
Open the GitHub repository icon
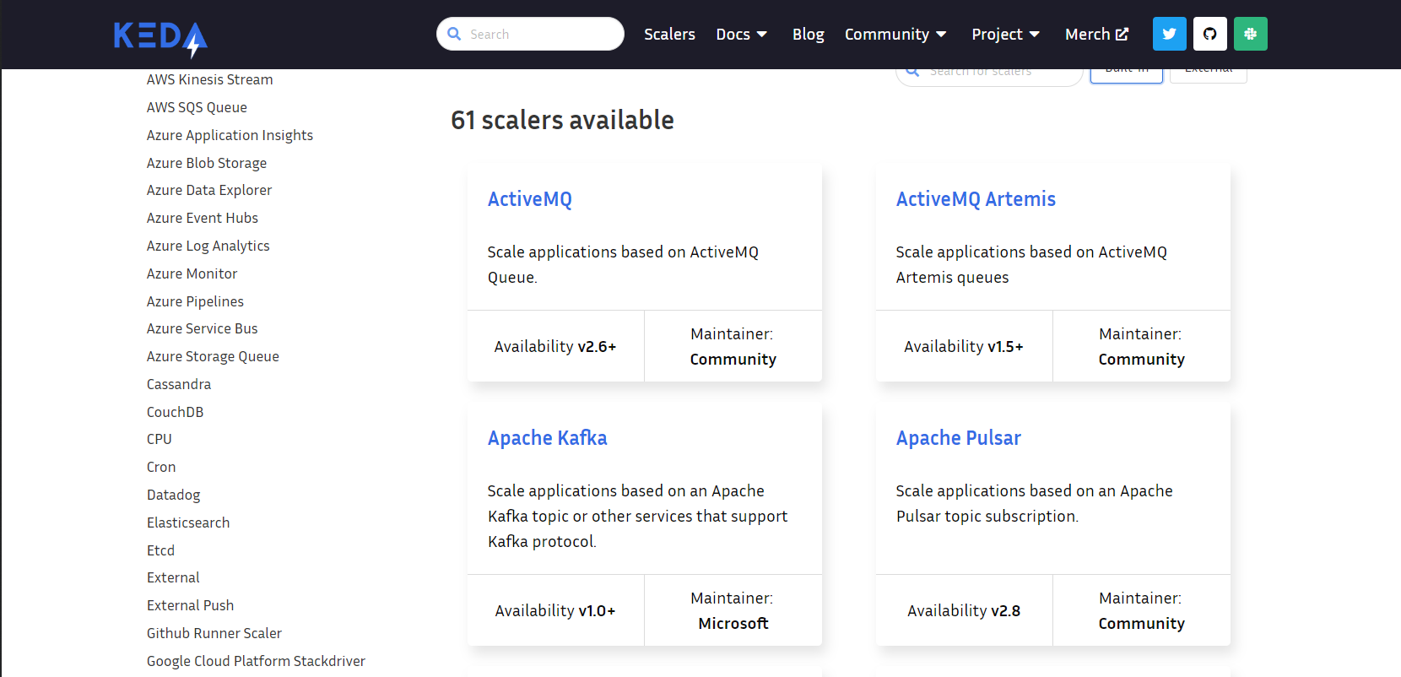click(x=1209, y=34)
